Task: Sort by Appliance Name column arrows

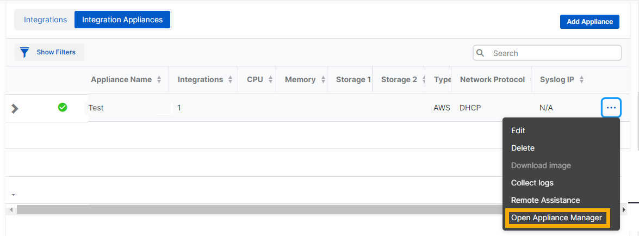Action: pyautogui.click(x=159, y=80)
